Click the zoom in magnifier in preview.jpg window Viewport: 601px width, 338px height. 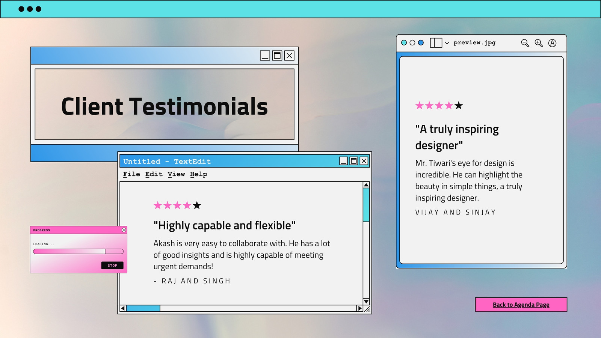tap(539, 43)
